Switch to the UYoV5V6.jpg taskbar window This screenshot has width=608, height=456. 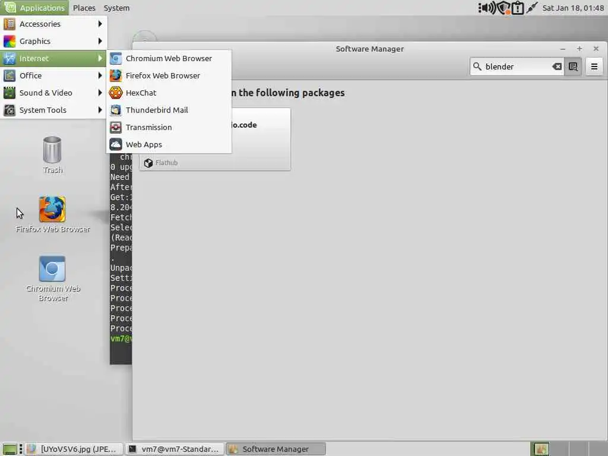click(x=74, y=449)
